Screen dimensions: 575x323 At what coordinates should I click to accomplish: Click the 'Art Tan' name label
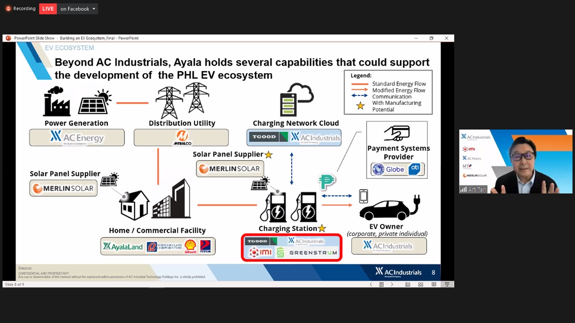477,190
